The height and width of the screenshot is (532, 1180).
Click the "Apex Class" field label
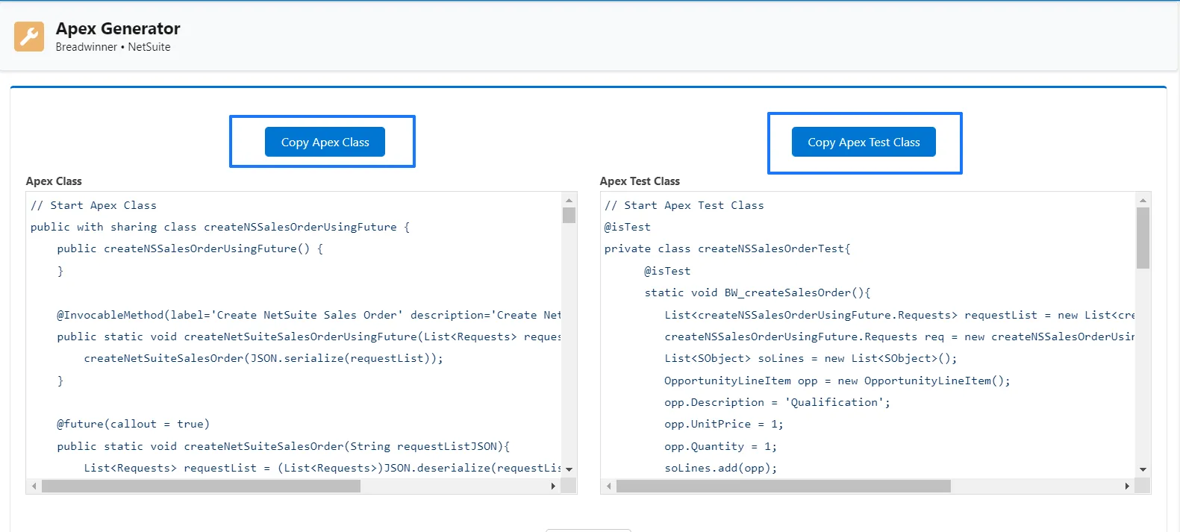tap(54, 181)
